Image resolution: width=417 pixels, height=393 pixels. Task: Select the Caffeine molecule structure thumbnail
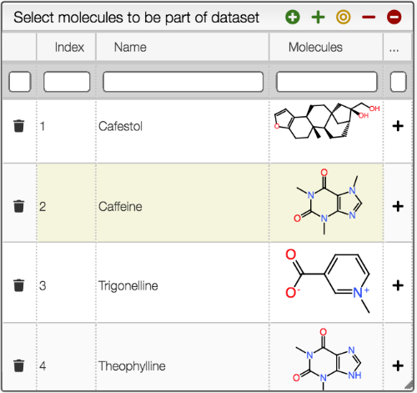[x=328, y=201]
